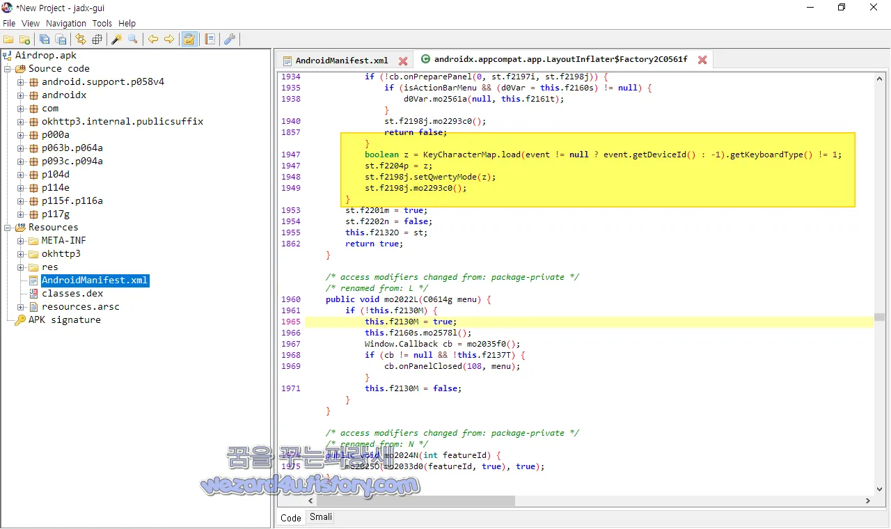This screenshot has width=891, height=529.
Task: Collapse the Source code tree node
Action: click(x=8, y=69)
